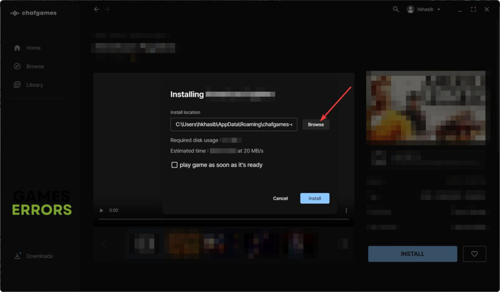Open Library in sidebar
This screenshot has height=292, width=500.
click(x=34, y=85)
